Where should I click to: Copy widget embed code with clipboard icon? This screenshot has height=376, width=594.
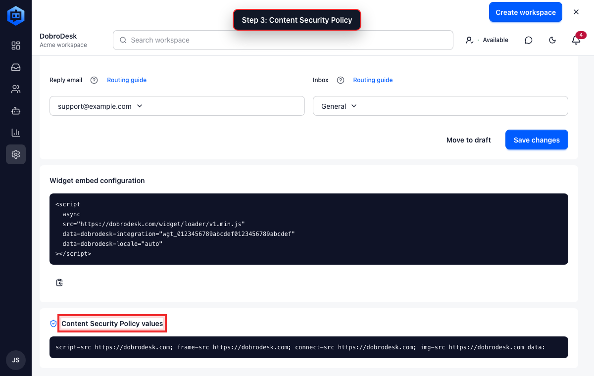(59, 282)
